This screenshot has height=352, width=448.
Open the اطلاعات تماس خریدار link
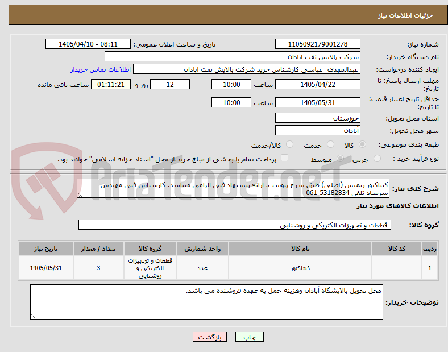pos(101,69)
